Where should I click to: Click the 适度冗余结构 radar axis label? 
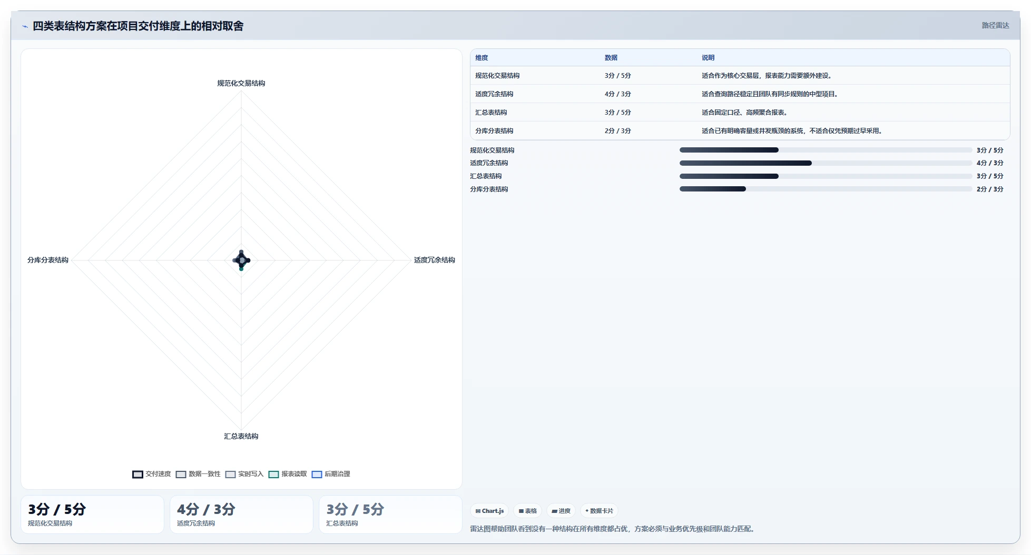(x=434, y=260)
